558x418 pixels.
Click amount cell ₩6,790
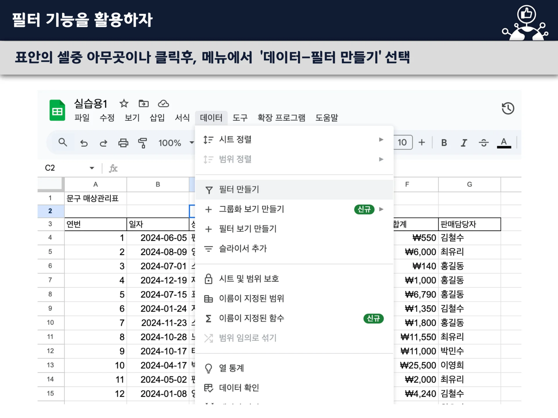tap(416, 294)
